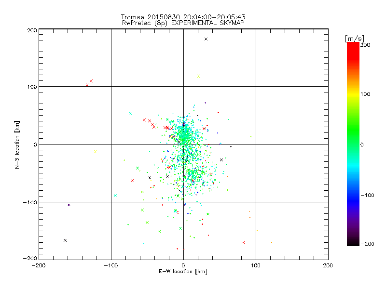386x289 pixels.
Task: Click the yellow x marker near -120 km E-W
Action: click(95, 152)
